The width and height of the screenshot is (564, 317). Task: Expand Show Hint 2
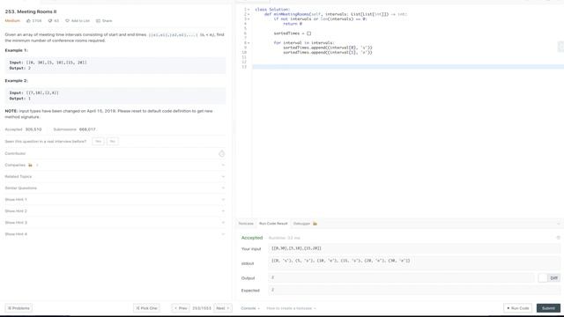point(223,211)
